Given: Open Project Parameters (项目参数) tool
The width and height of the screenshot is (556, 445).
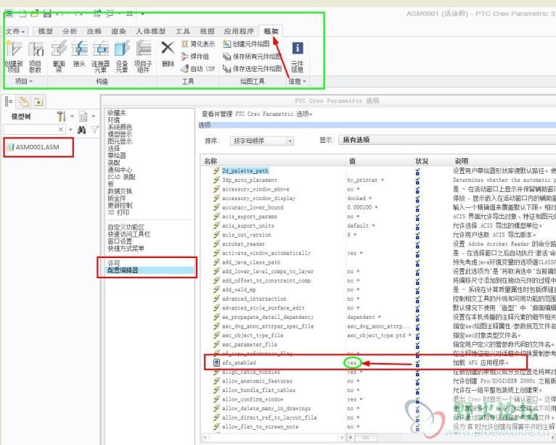Looking at the screenshot, I should pyautogui.click(x=36, y=57).
